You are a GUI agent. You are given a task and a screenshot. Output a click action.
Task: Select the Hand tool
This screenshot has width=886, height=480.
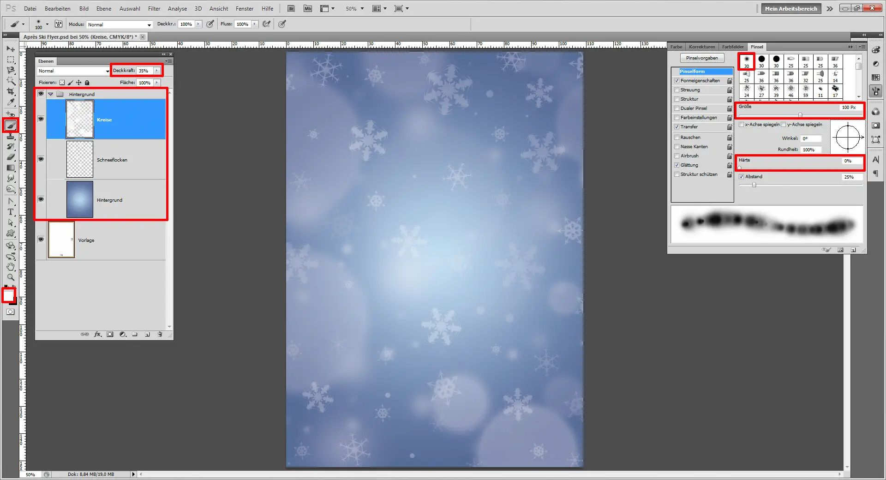coord(11,267)
